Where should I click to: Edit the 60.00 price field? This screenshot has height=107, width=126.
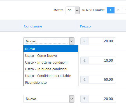(102, 80)
